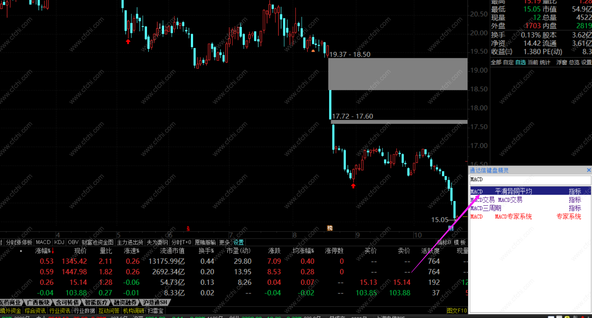
Task: Close the 通达信键盘精灵 popup
Action: coord(589,170)
